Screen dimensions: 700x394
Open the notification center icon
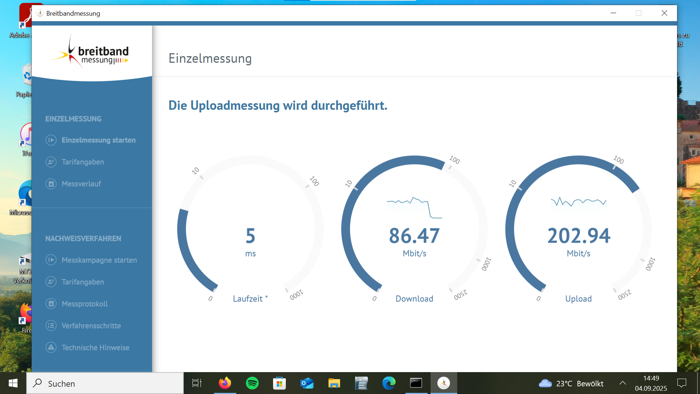pos(682,383)
